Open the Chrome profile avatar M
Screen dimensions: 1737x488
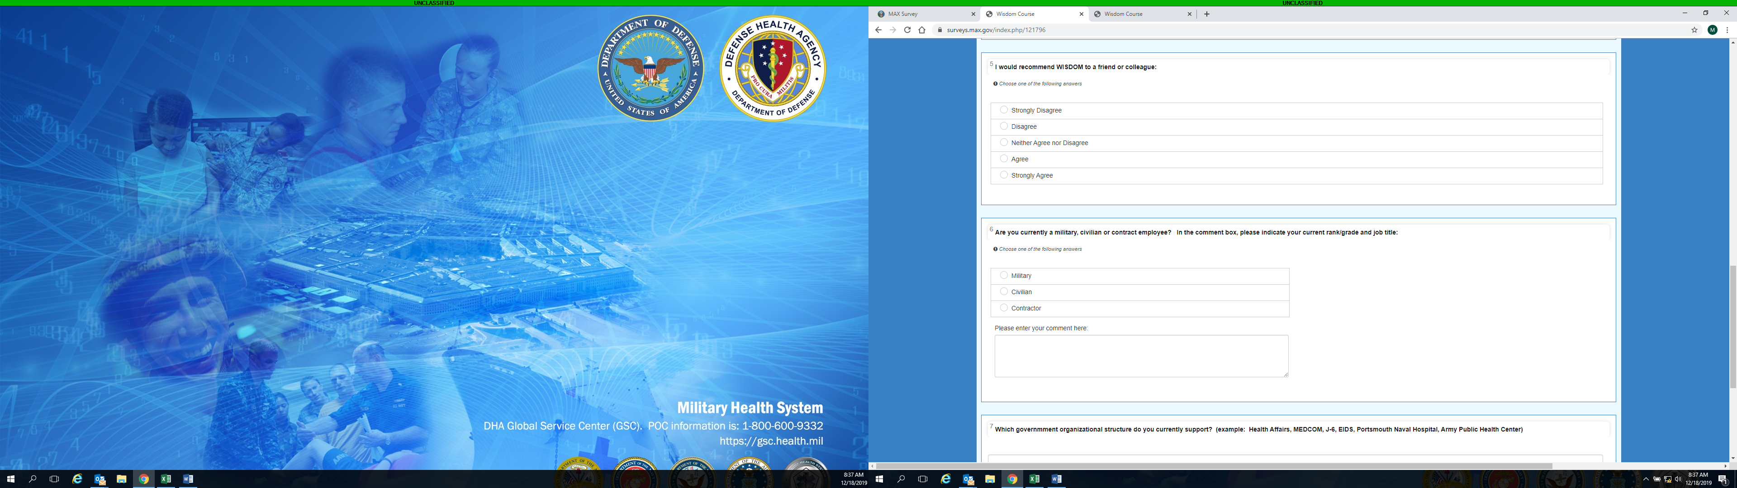[1712, 30]
